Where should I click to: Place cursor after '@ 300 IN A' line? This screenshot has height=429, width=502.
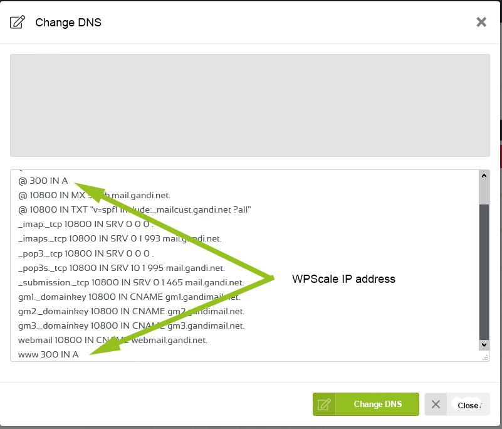[x=69, y=181]
